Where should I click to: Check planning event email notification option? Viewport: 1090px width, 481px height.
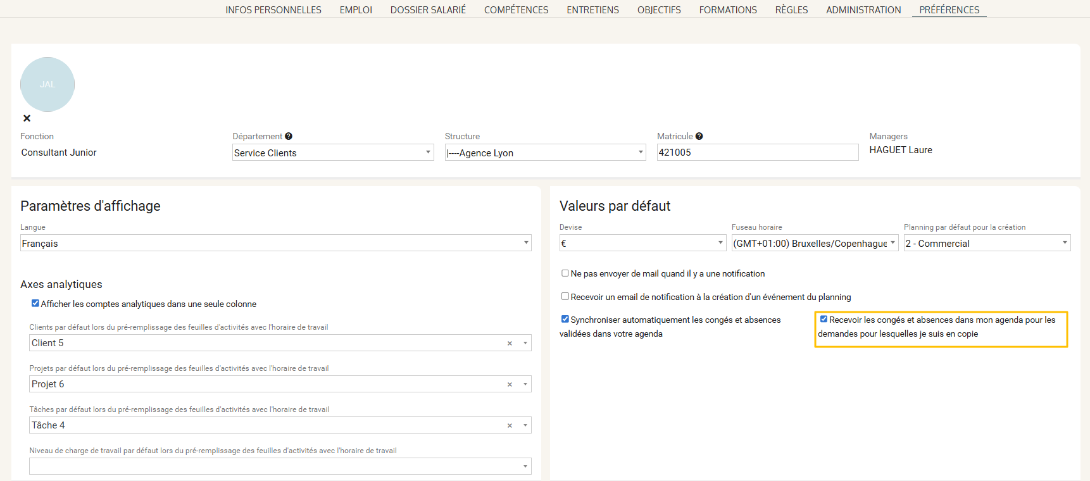[x=565, y=296]
